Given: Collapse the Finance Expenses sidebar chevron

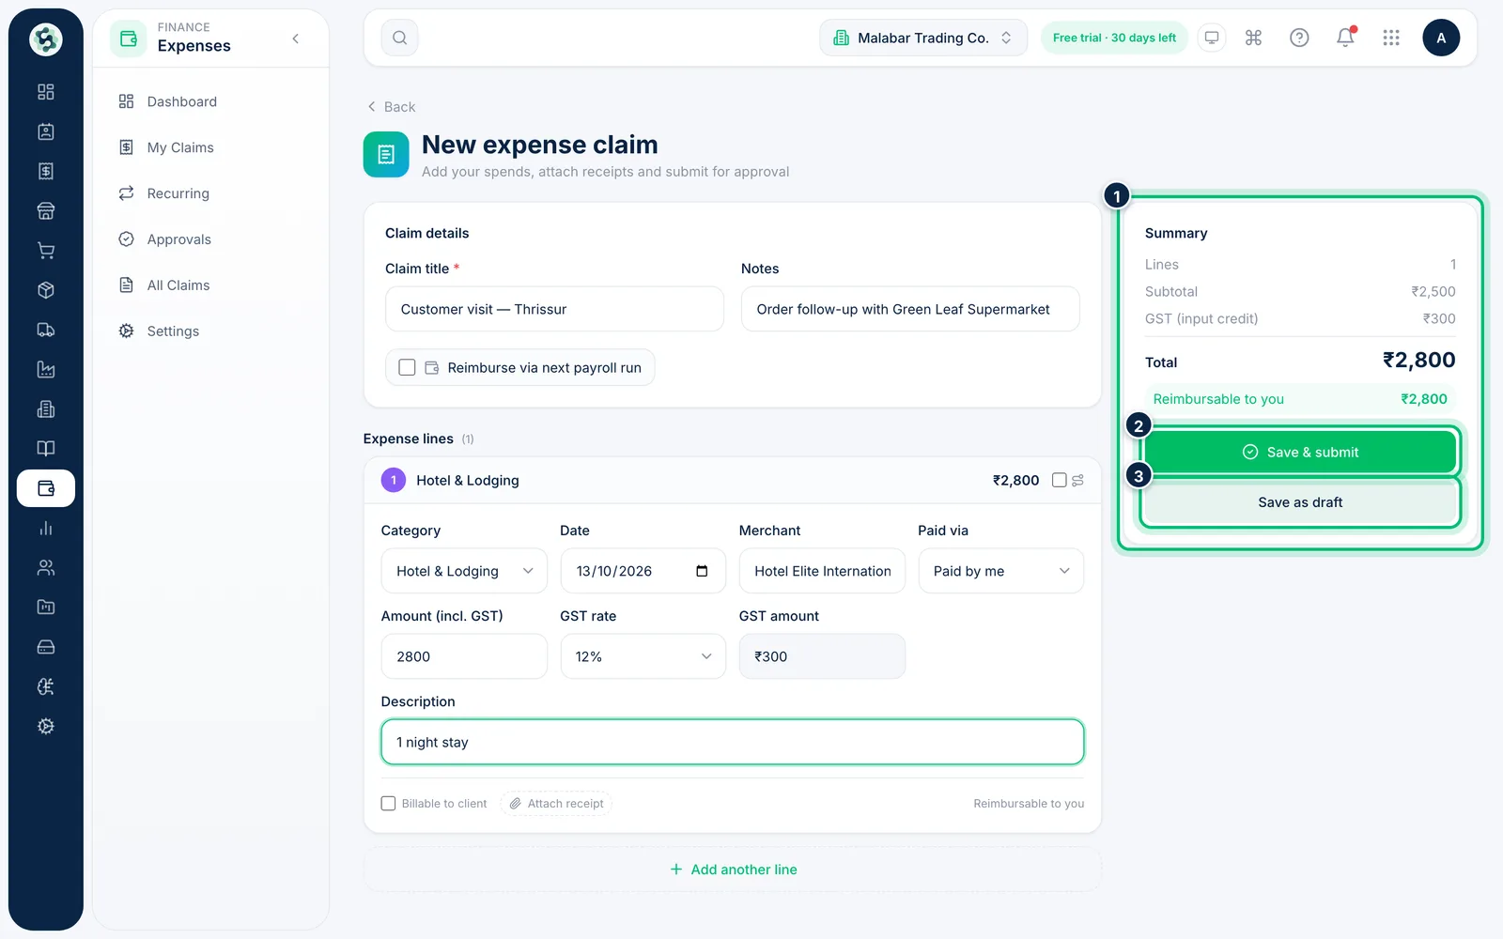Looking at the screenshot, I should (296, 38).
